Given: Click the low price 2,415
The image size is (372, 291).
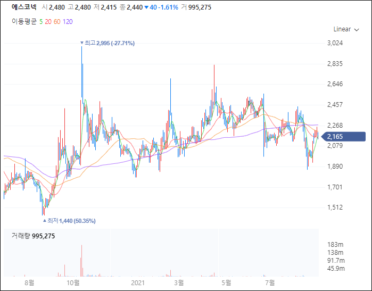Looking at the screenshot, I should [x=109, y=7].
